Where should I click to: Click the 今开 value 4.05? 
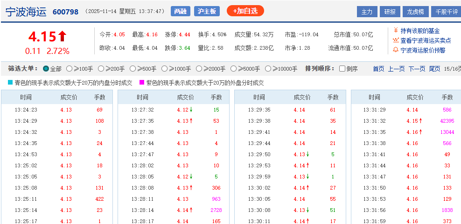click(119, 34)
